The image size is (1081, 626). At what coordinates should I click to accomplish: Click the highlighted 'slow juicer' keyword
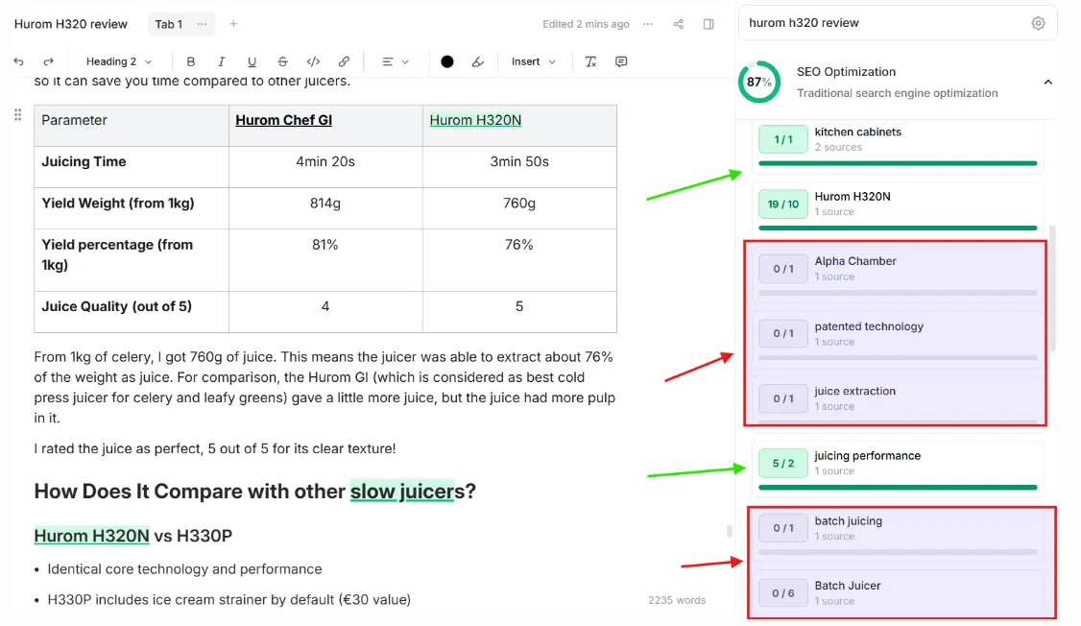(402, 492)
